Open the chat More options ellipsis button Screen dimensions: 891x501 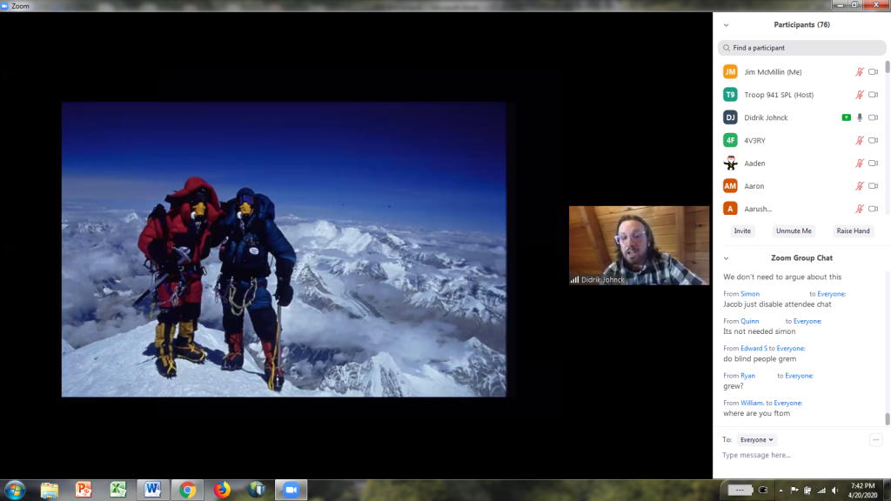tap(875, 440)
